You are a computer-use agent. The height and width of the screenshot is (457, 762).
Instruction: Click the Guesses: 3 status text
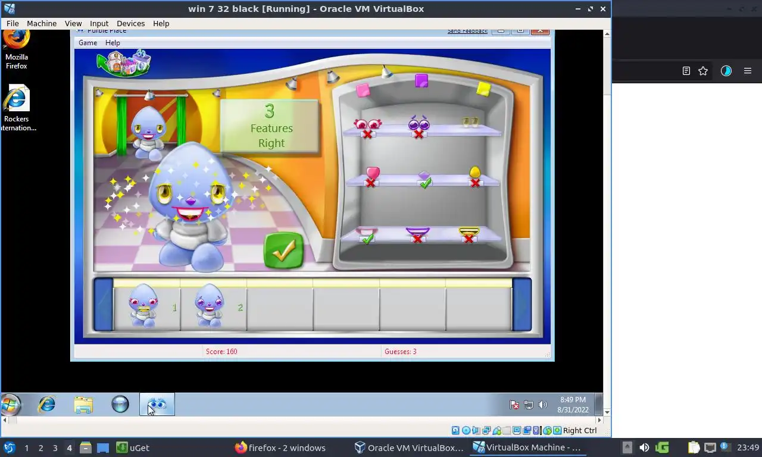point(401,352)
